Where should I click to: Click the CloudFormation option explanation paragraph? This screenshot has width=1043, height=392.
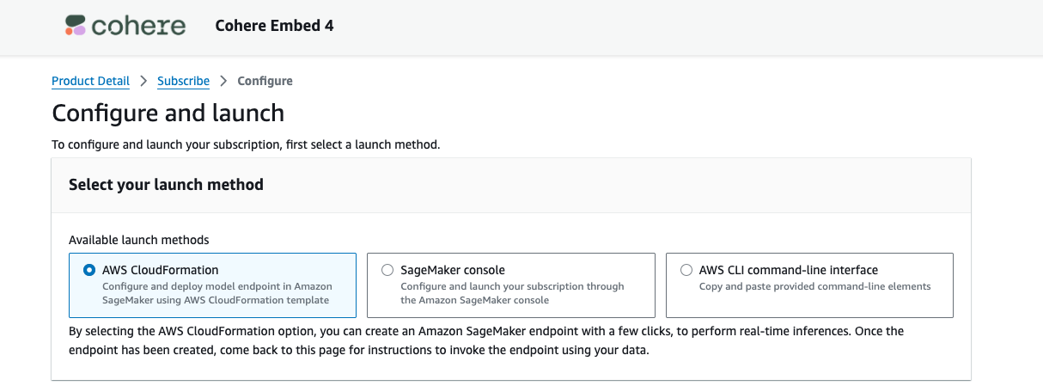click(485, 340)
